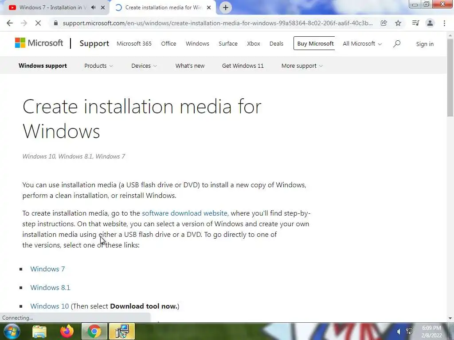Click Sign in link
The image size is (454, 340).
point(425,44)
